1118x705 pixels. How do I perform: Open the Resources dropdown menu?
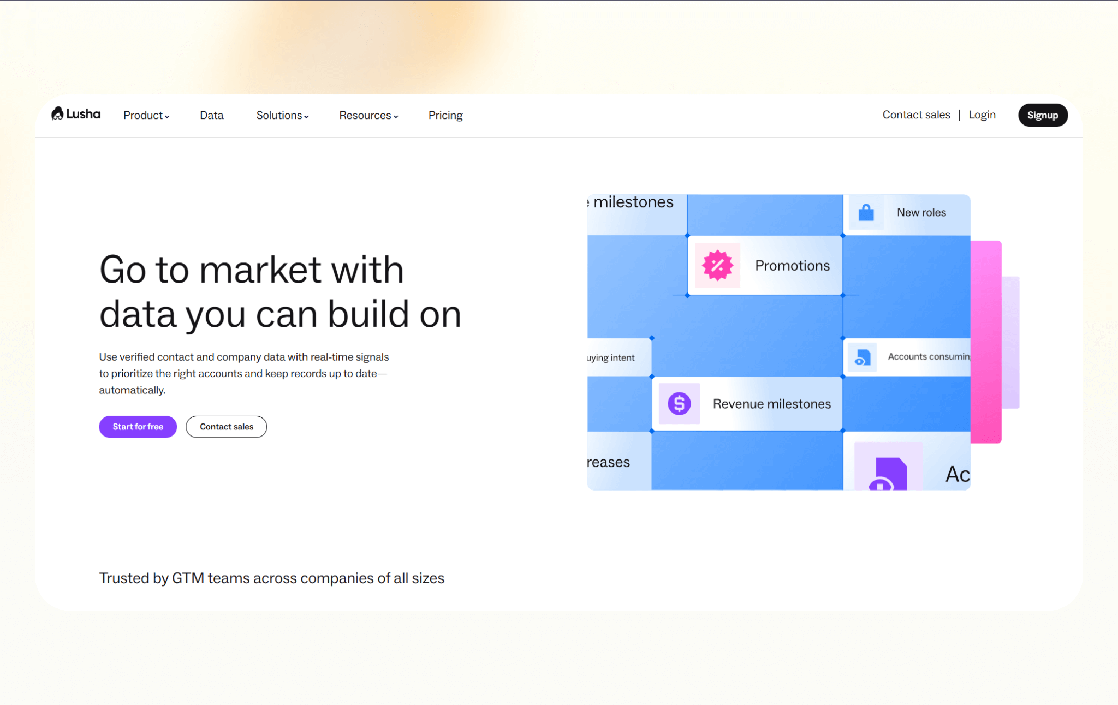368,115
